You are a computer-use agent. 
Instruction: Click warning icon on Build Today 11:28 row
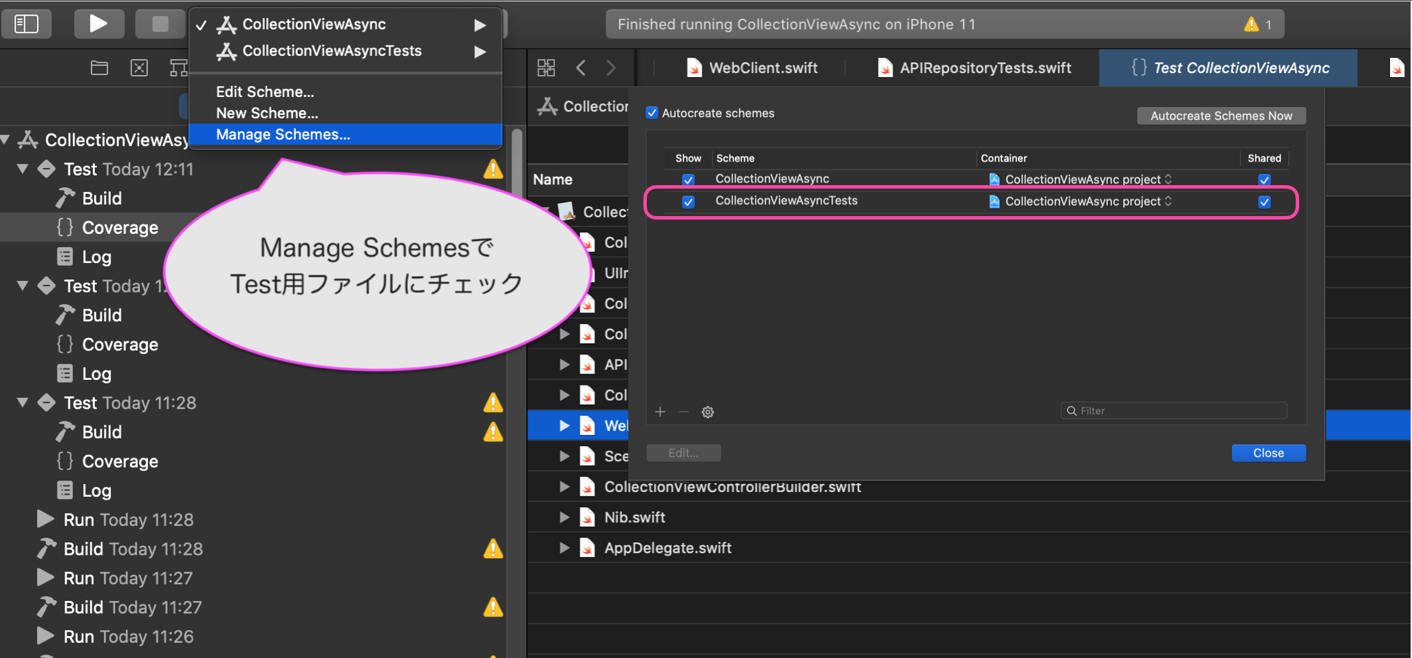click(x=493, y=549)
